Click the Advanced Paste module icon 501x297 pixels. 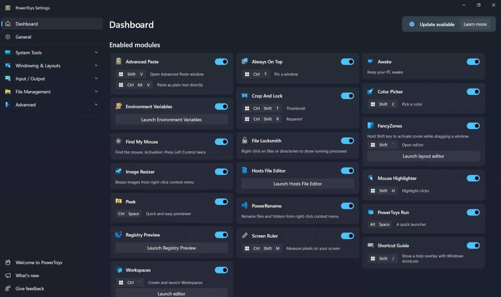click(119, 61)
